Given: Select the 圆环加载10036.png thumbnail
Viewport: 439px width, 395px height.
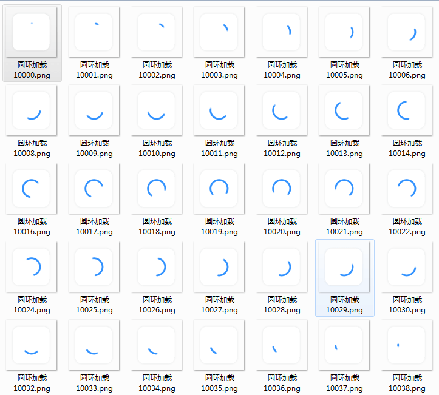Looking at the screenshot, I should (282, 345).
